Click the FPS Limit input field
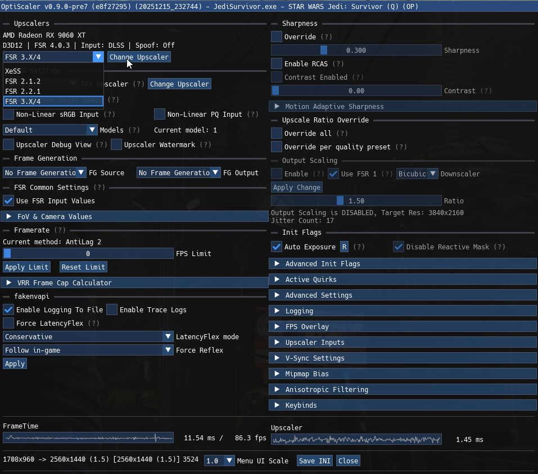This screenshot has height=474, width=538. point(88,253)
